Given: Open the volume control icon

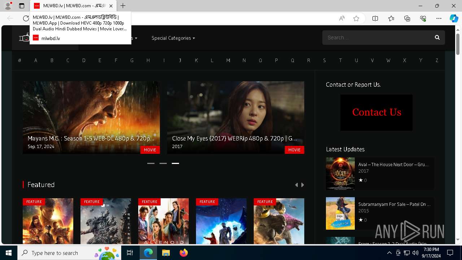Looking at the screenshot, I should point(415,253).
